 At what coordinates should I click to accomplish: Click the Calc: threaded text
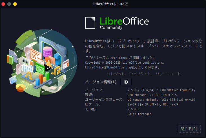tap(139, 114)
